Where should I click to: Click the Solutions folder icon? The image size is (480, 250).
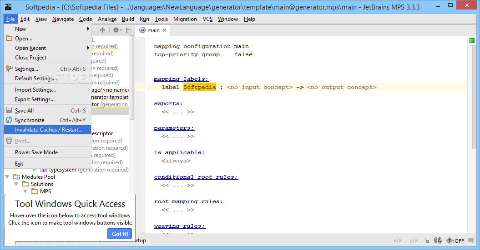[26, 184]
